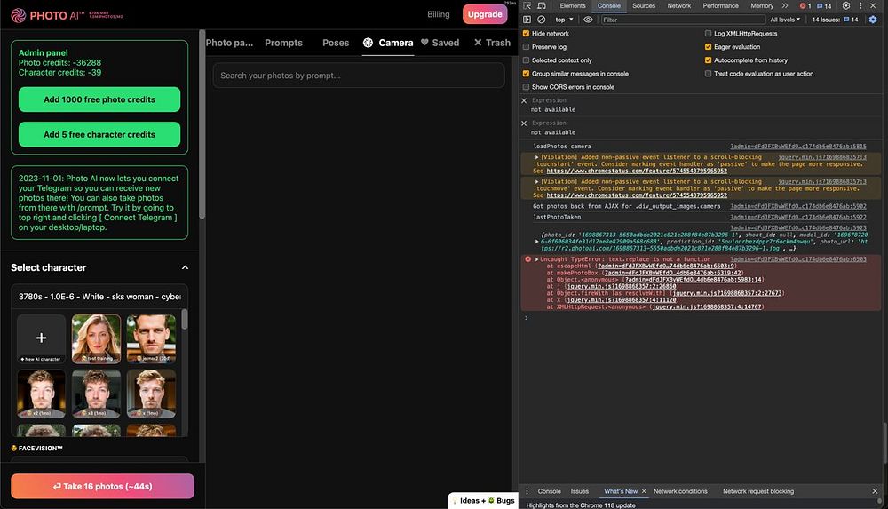This screenshot has height=509, width=888.
Task: Remove the first live expression with its X
Action: coord(524,100)
